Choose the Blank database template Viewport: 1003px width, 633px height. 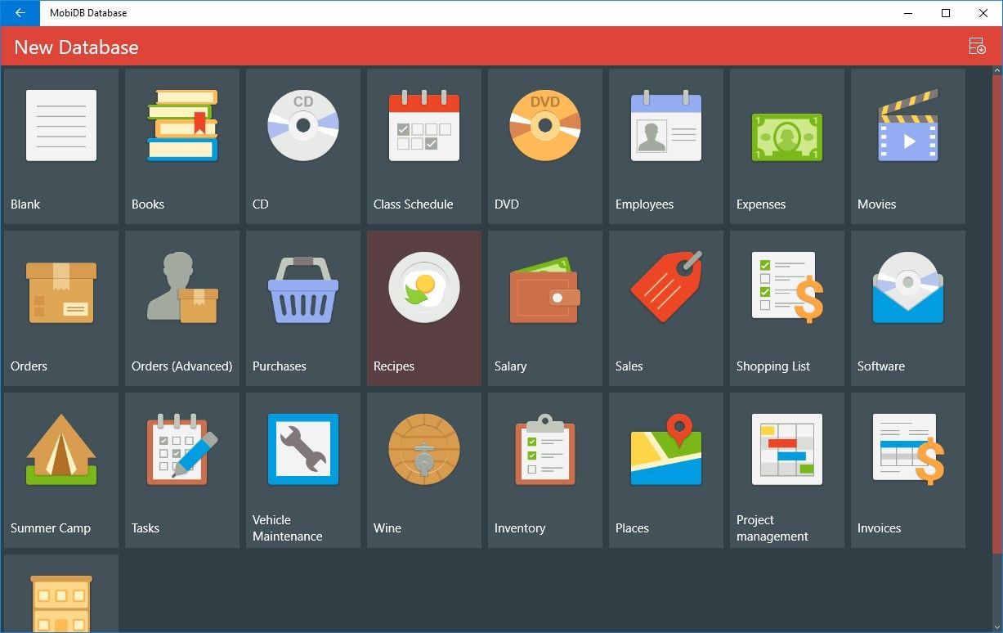pyautogui.click(x=60, y=146)
